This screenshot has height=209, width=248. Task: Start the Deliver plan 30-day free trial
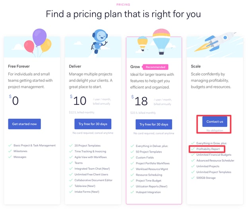point(93,124)
